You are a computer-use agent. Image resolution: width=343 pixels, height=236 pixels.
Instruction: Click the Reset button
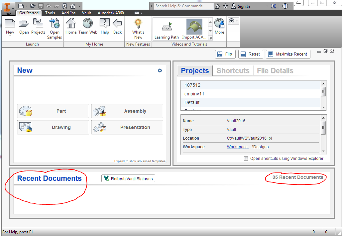(x=251, y=54)
